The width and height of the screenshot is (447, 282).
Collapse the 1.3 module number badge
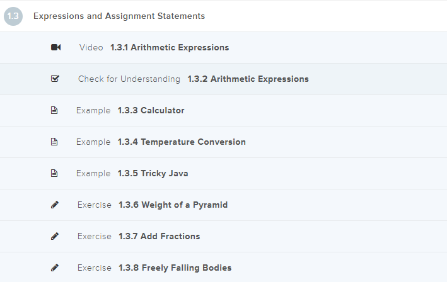click(13, 16)
